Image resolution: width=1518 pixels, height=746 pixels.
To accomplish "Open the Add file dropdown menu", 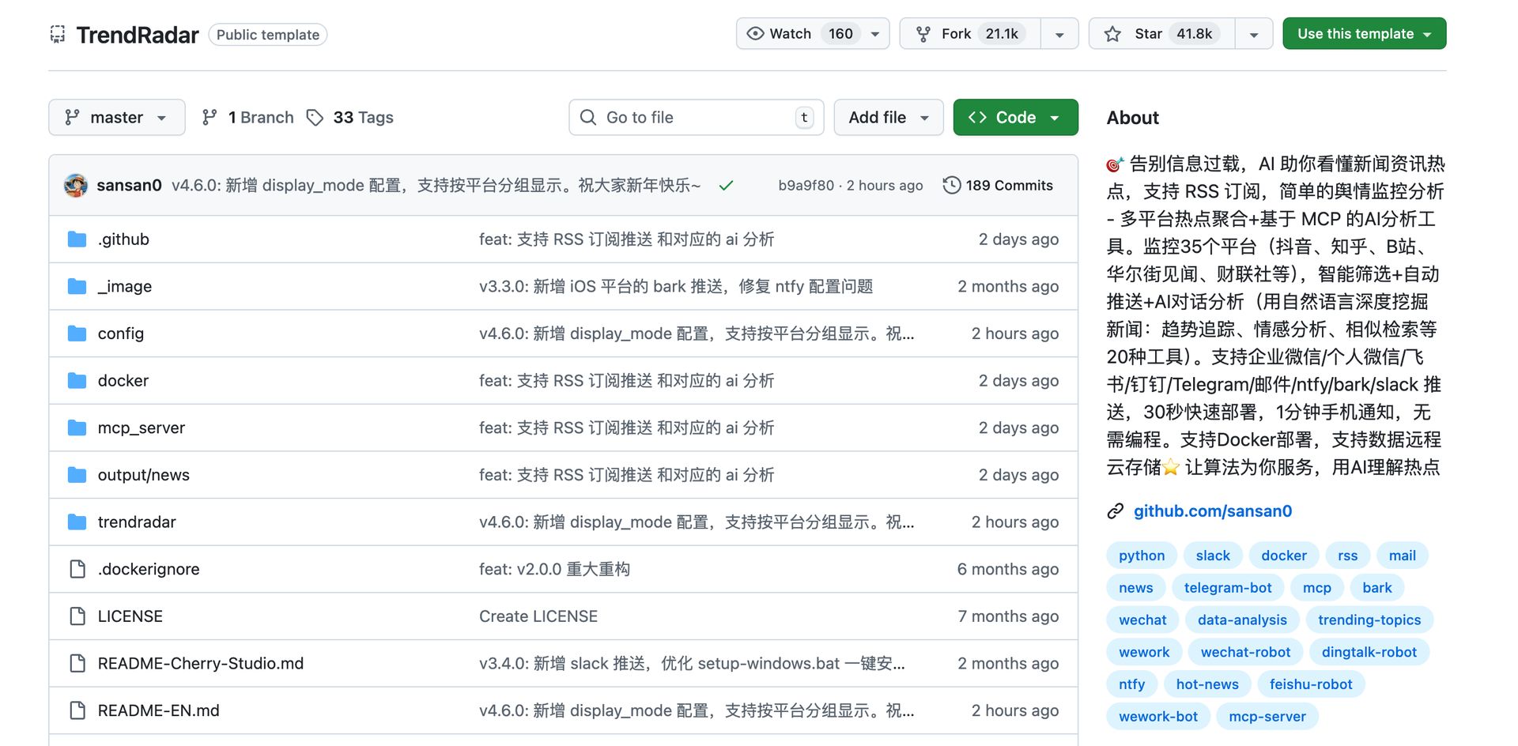I will pyautogui.click(x=888, y=118).
